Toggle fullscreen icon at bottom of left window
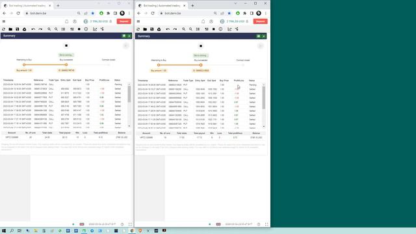 pos(130,224)
